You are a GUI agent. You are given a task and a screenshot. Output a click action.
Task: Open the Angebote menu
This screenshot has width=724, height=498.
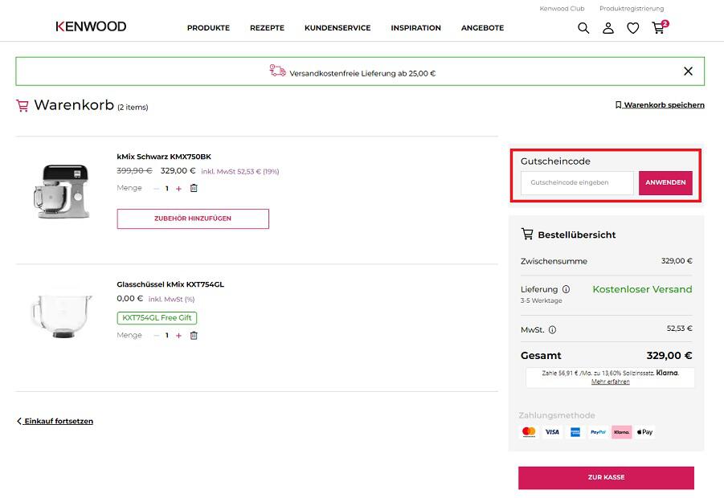[x=482, y=28]
